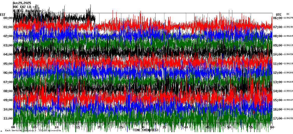Click the 08:00 EST row label
Image resolution: width=293 pixels, height=134 pixels.
pyautogui.click(x=8, y=91)
